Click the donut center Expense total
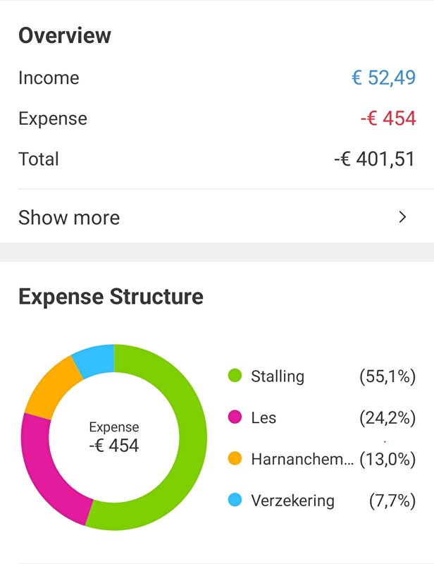434x564 pixels. pyautogui.click(x=114, y=437)
